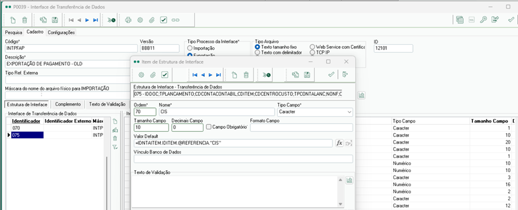Go to first item in Item de Estrutura dialog
Screen dimensions: 518x210
point(195,75)
